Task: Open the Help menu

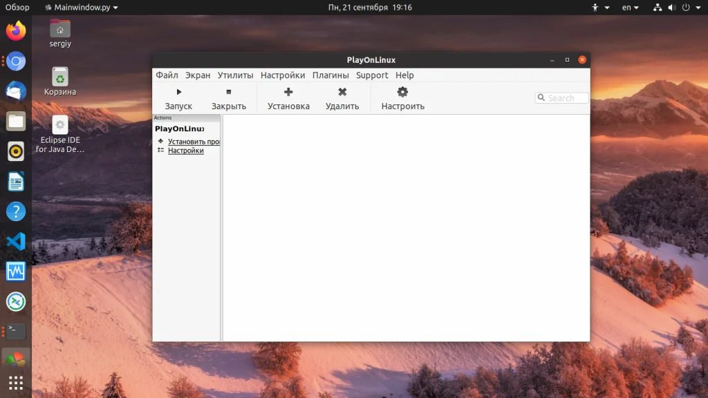Action: (404, 75)
